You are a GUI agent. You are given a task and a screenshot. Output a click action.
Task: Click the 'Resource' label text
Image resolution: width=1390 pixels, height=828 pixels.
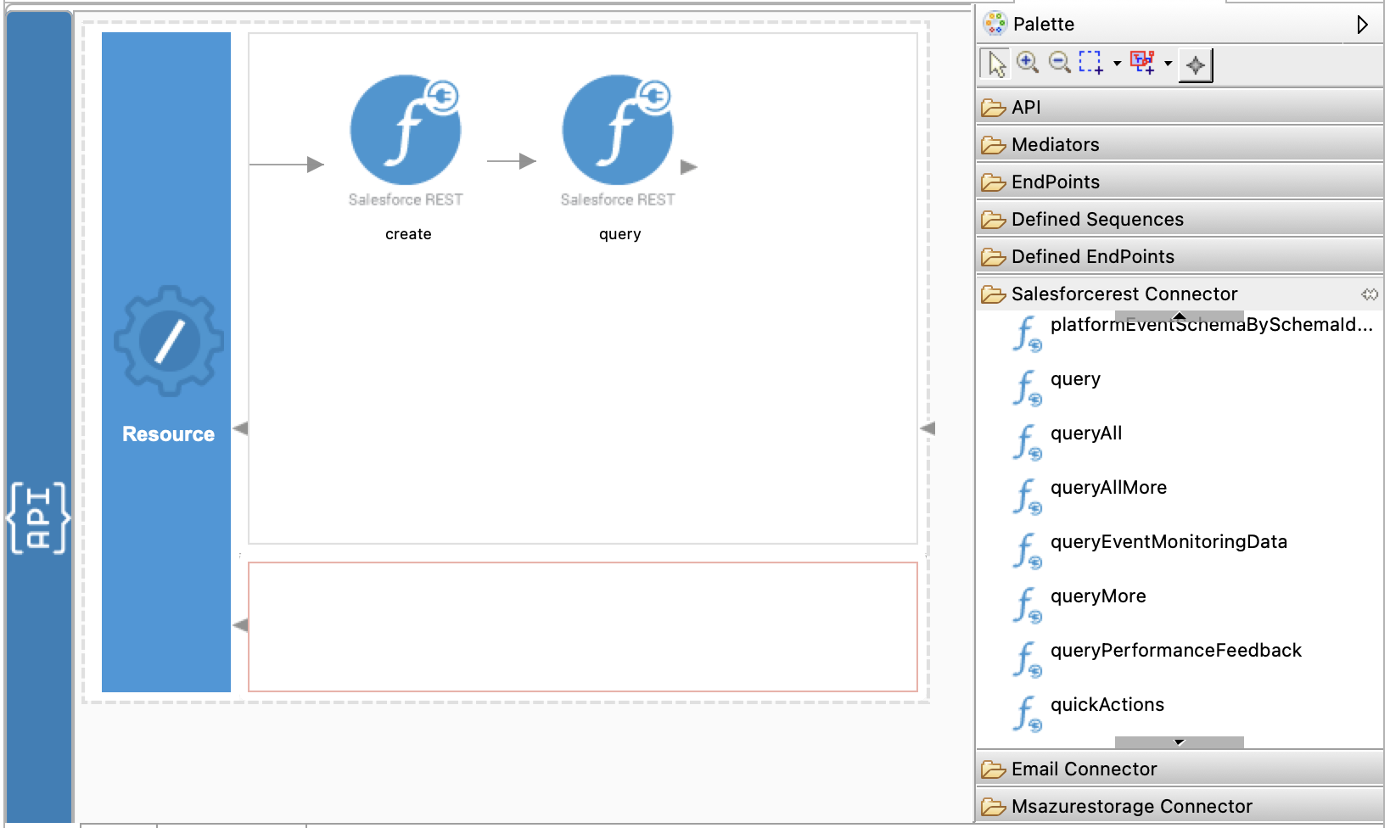(169, 434)
